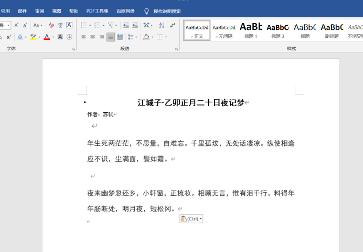The height and width of the screenshot is (252, 363).
Task: Toggle Justify alignment
Action: (x=111, y=37)
